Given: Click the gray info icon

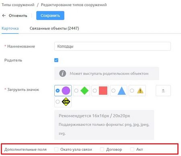Looking at the screenshot, I should [x=63, y=74].
